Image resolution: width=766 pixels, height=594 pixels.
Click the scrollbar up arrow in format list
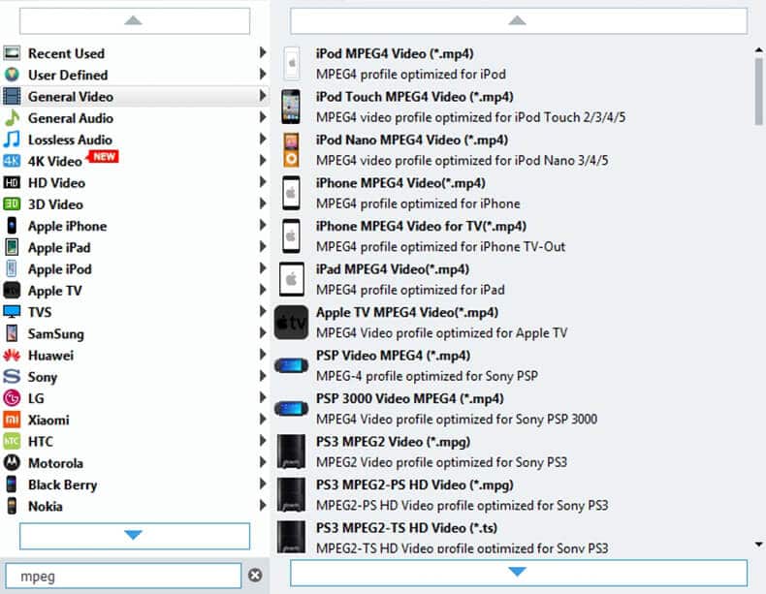(x=758, y=49)
